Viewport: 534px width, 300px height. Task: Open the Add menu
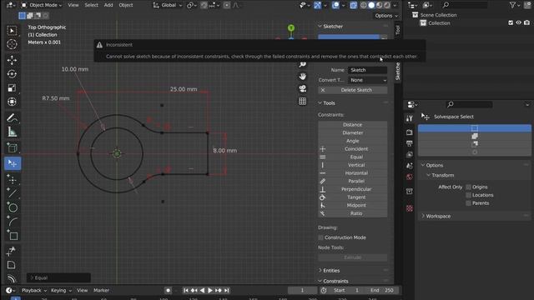[x=108, y=5]
